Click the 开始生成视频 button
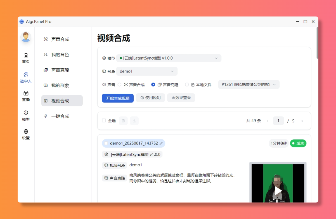The height and width of the screenshot is (219, 336). coord(118,98)
